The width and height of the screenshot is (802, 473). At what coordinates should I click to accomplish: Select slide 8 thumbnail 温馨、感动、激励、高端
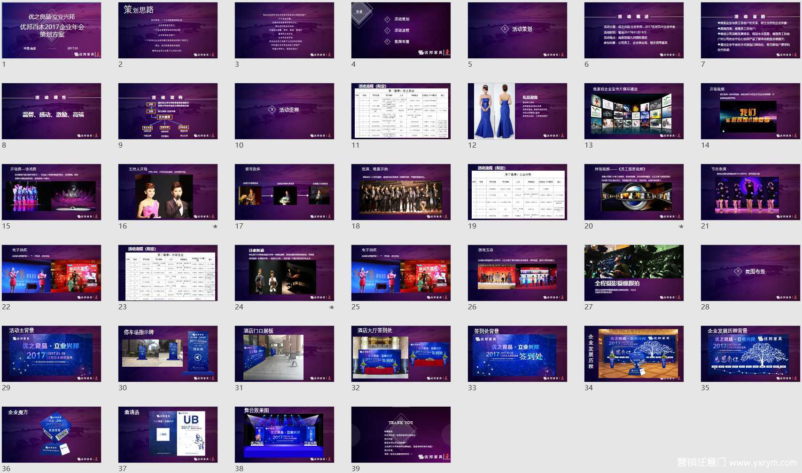52,111
